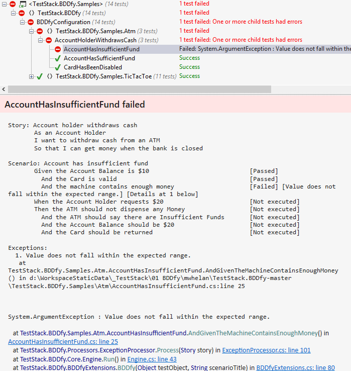Click the C# project icon at root
Image resolution: width=351 pixels, height=371 pixels.
click(23, 4)
